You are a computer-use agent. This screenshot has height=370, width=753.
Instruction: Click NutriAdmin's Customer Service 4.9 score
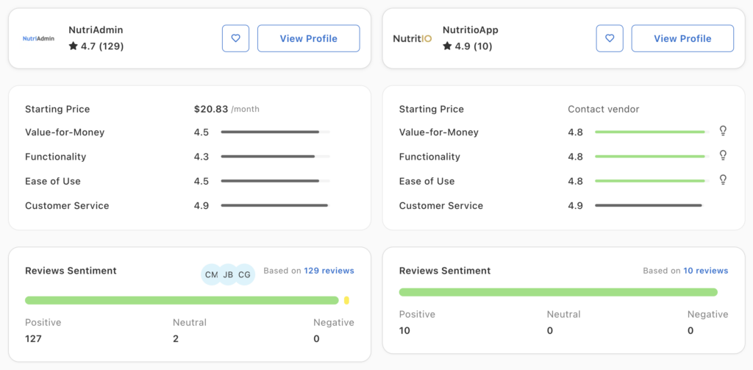(x=201, y=206)
